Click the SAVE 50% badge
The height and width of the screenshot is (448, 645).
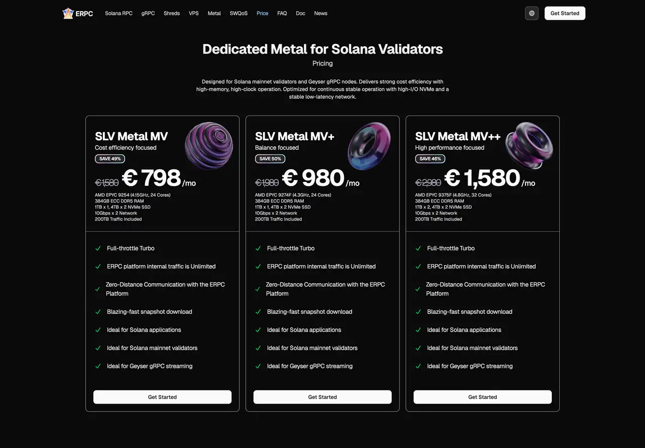(270, 158)
